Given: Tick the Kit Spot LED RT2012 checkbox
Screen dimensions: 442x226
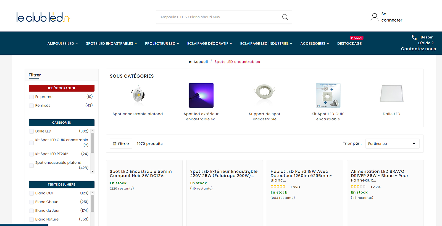Looking at the screenshot, I should tap(31, 154).
